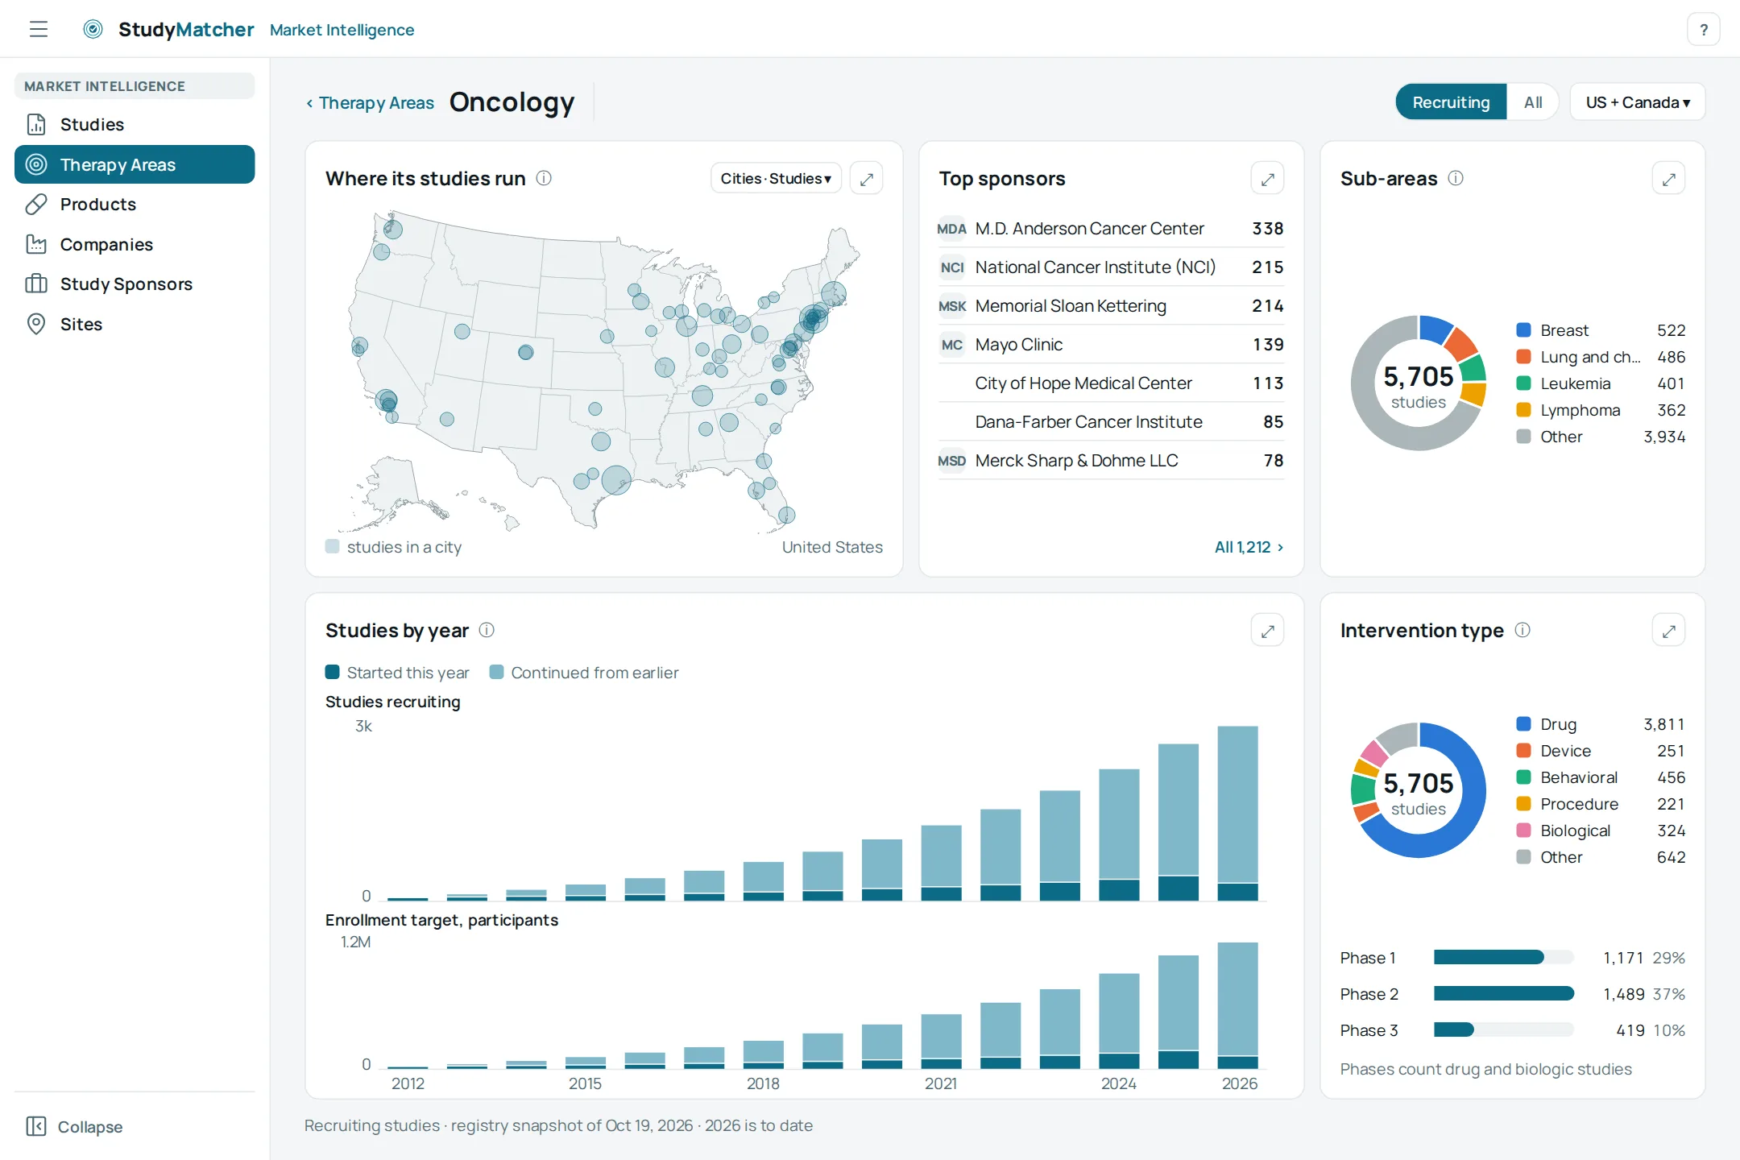Go back to Therapy Areas breadcrumb
Viewport: 1740px width, 1160px height.
pyautogui.click(x=370, y=103)
